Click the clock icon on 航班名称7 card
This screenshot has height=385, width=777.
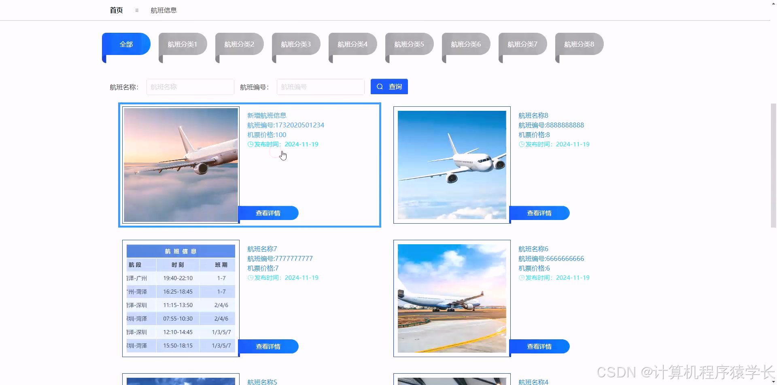(x=250, y=278)
